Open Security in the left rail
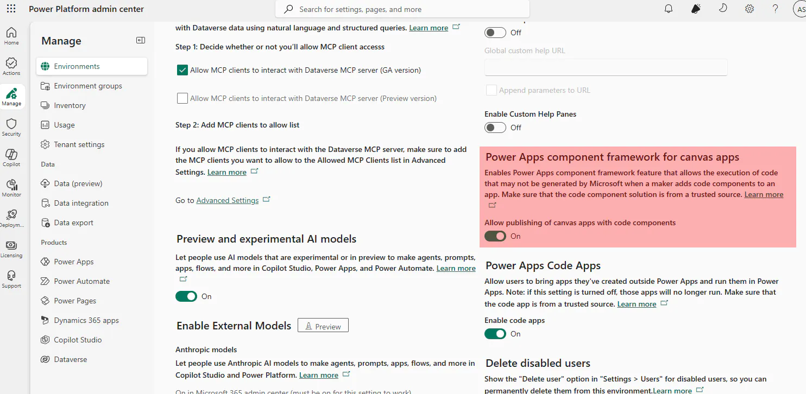Viewport: 806px width, 394px height. (11, 127)
